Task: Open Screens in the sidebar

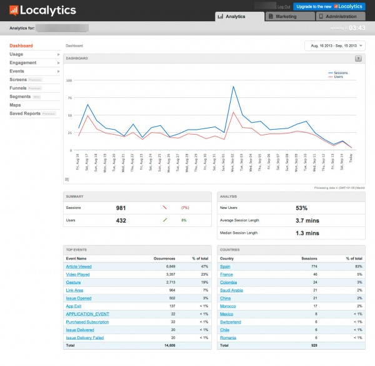Action: [18, 80]
